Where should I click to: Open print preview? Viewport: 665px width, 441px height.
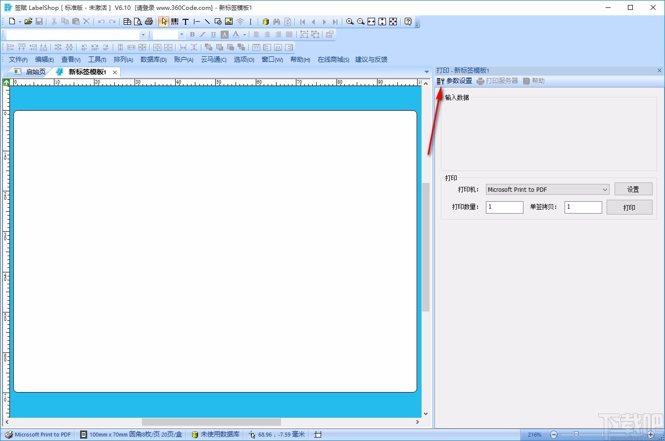tap(138, 22)
